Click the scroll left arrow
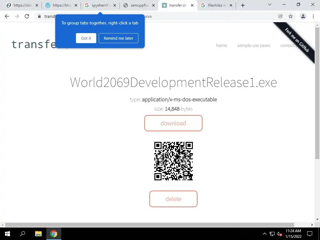320x240 pixels. 2,225
